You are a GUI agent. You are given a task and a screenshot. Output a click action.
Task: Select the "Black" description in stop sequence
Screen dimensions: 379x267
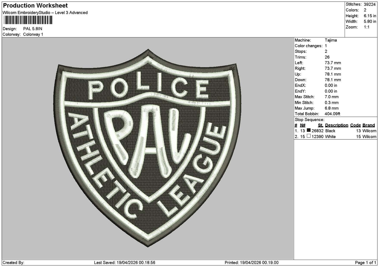[330, 131]
